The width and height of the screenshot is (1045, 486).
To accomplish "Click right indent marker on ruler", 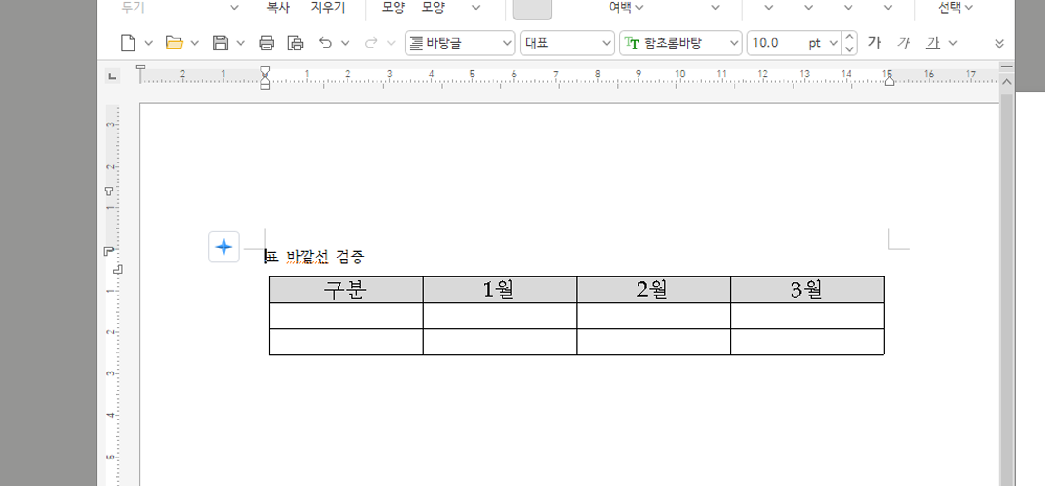I will click(x=889, y=82).
